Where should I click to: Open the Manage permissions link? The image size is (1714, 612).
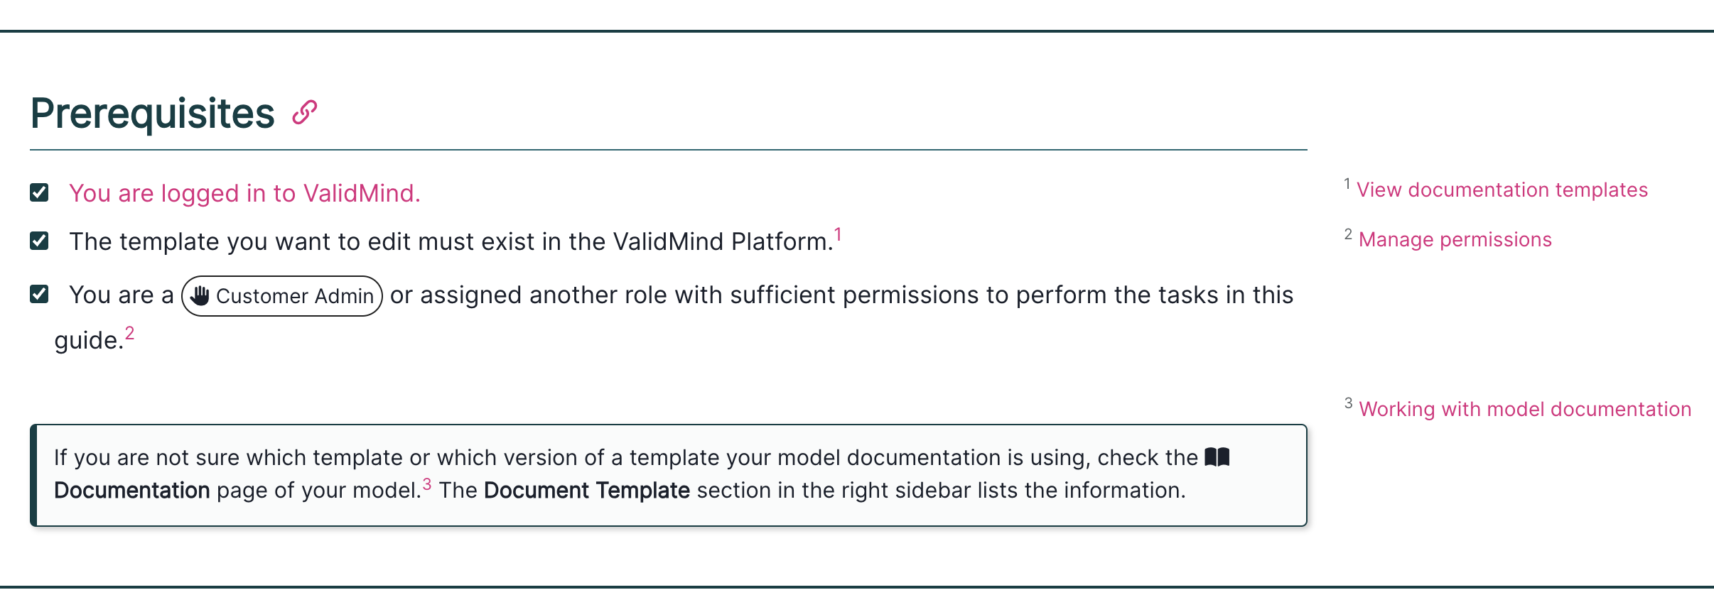1455,240
